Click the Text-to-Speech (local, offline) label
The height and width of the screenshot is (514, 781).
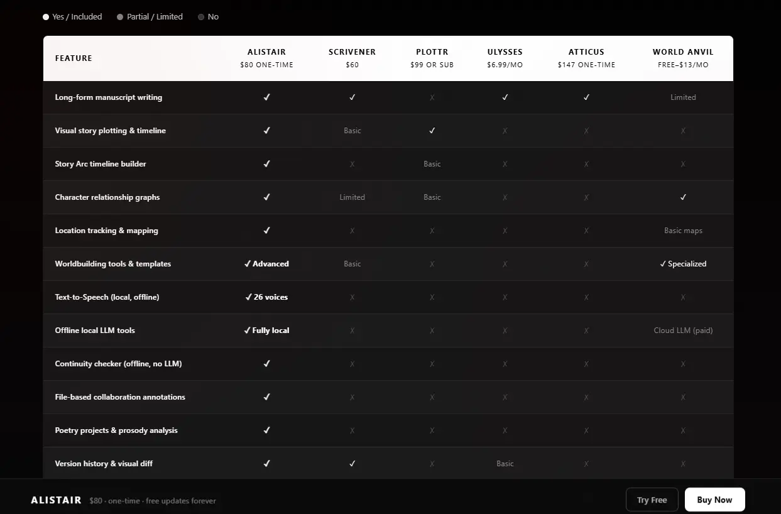pos(107,297)
